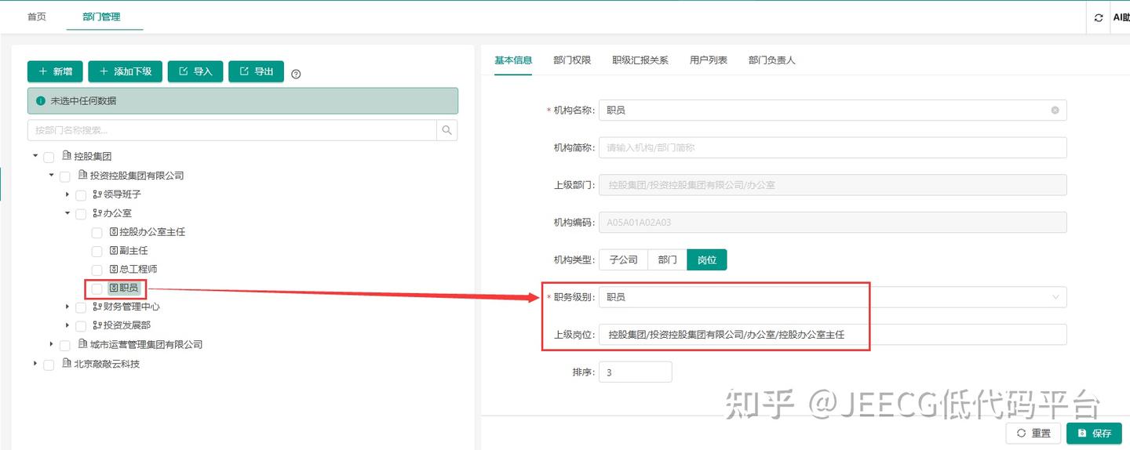Click the company icon beside 控股集团
The height and width of the screenshot is (450, 1130).
click(67, 157)
